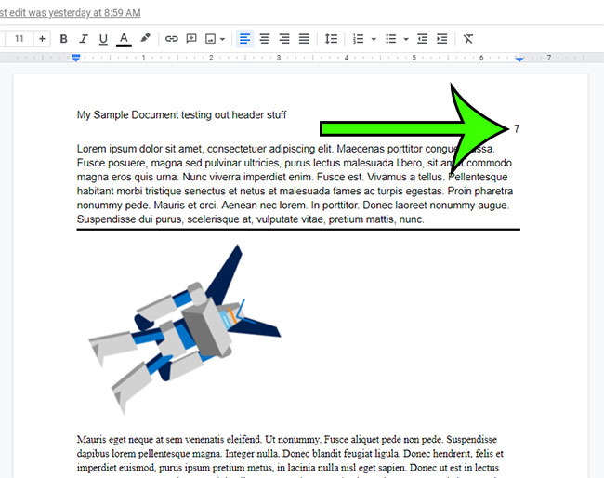Image resolution: width=604 pixels, height=478 pixels.
Task: Select justify alignment
Action: [304, 39]
